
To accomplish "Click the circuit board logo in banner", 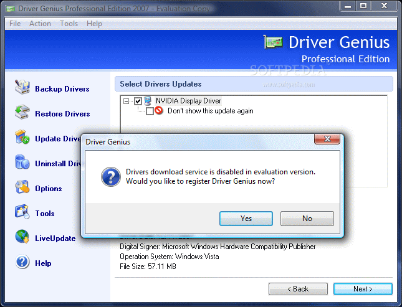I will coord(273,42).
